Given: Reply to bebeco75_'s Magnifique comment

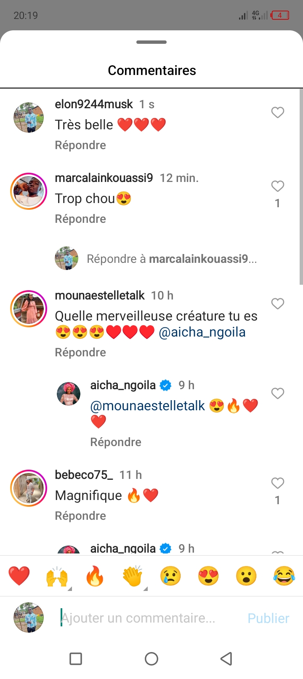Looking at the screenshot, I should (80, 516).
